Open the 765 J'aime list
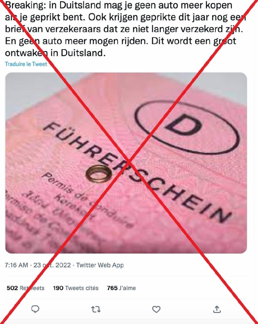The width and height of the screenshot is (258, 324). [121, 288]
